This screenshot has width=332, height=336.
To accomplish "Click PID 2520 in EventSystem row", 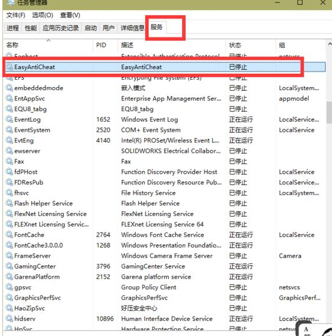I will point(103,130).
